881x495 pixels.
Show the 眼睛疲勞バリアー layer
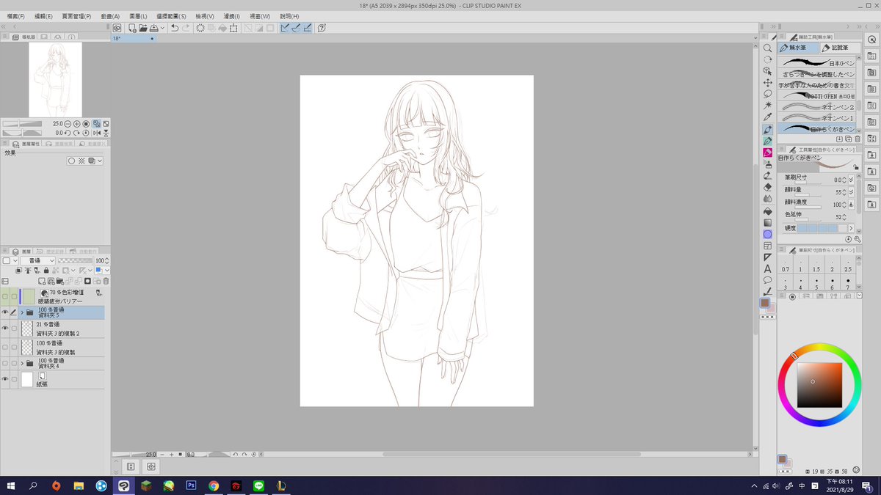(x=5, y=296)
